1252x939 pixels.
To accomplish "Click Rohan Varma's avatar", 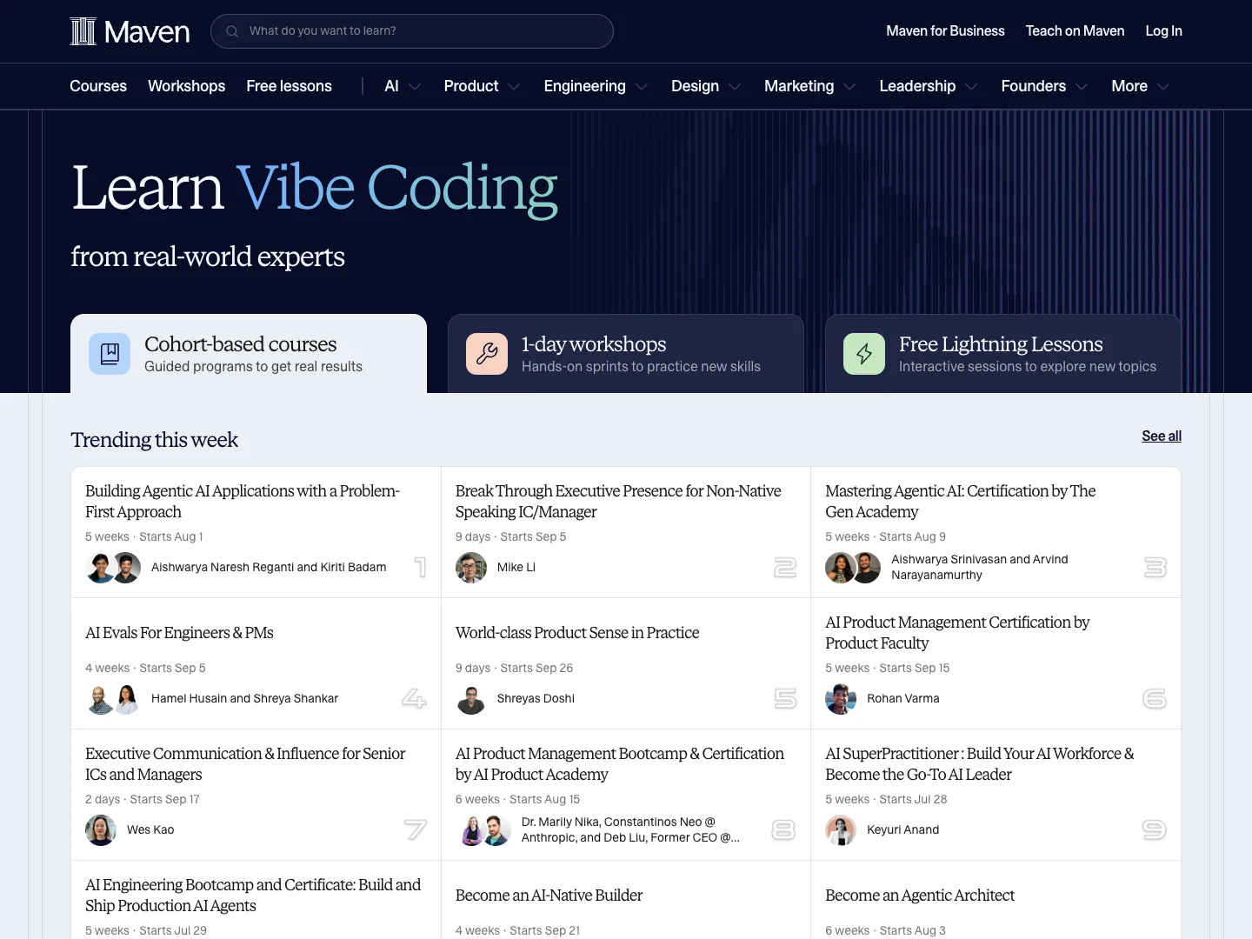I will [841, 699].
